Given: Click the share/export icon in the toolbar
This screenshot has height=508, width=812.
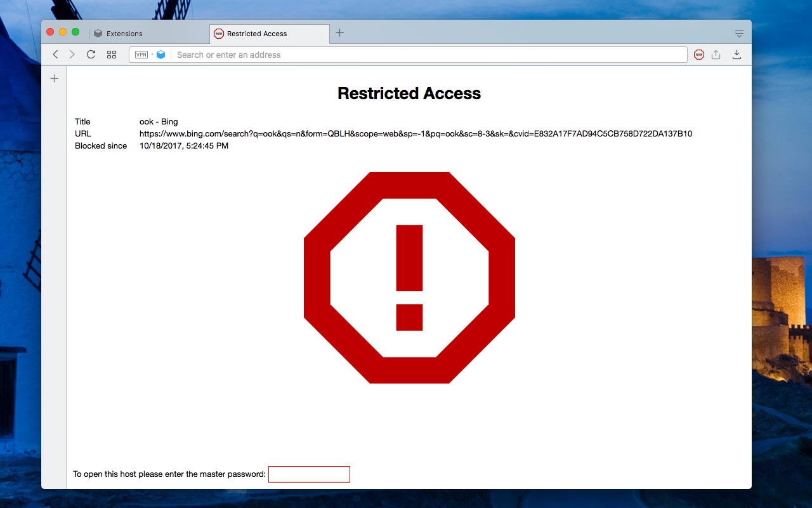Looking at the screenshot, I should coord(716,55).
